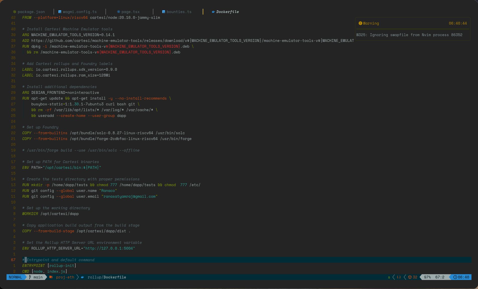Click the COPY --from=build-stage line
This screenshot has height=289, width=478.
point(76,231)
